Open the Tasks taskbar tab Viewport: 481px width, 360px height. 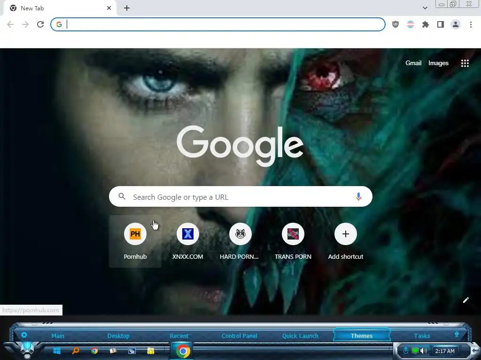tap(422, 336)
